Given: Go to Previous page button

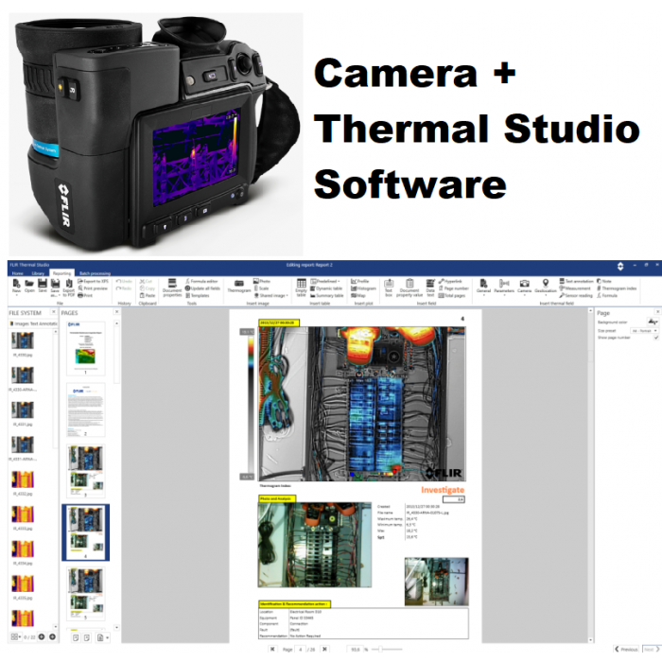Looking at the screenshot, I should (626, 650).
